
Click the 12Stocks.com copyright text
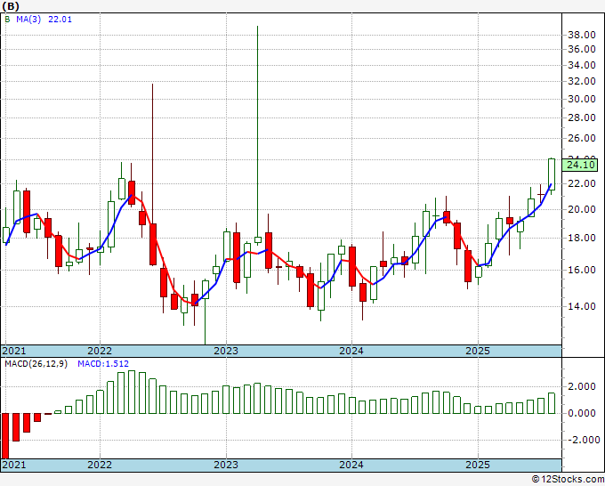[568, 480]
